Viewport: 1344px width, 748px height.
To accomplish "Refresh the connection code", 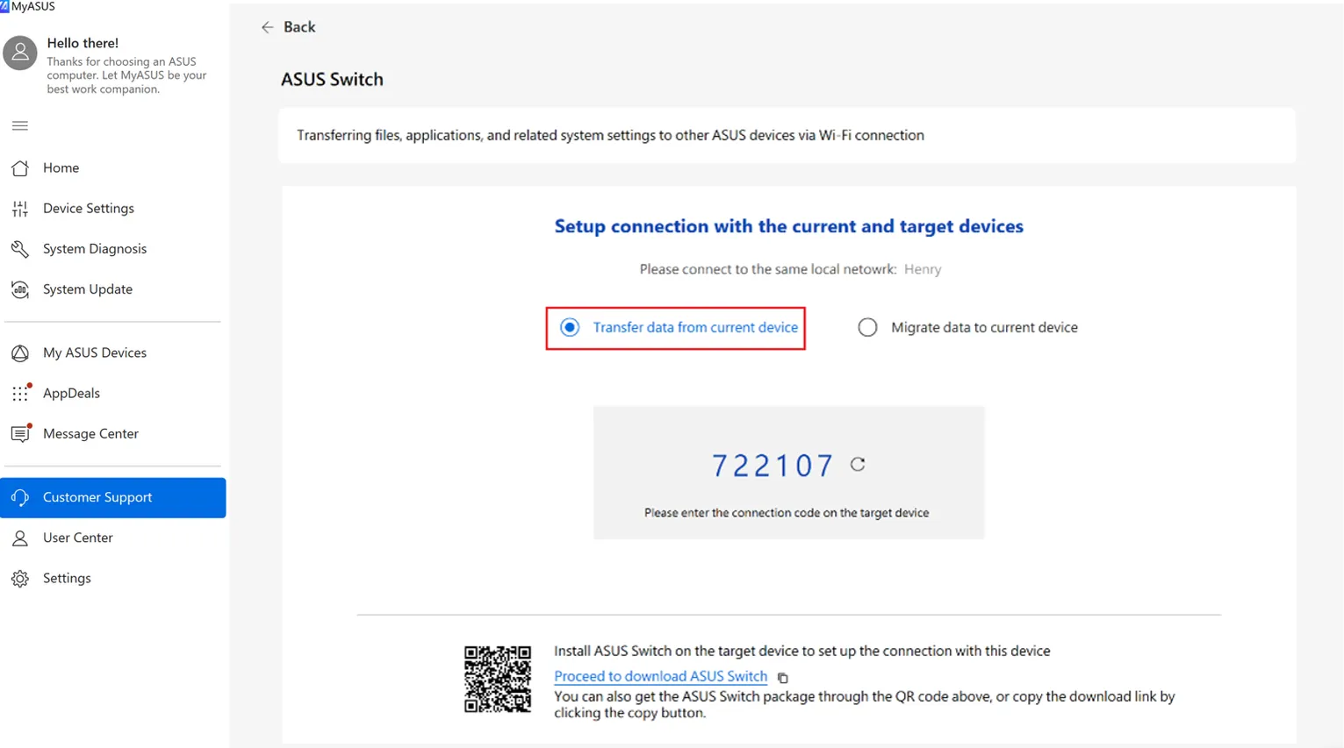I will pyautogui.click(x=856, y=466).
